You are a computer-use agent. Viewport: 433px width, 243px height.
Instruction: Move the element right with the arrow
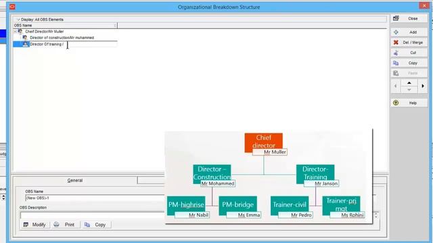pos(423,86)
